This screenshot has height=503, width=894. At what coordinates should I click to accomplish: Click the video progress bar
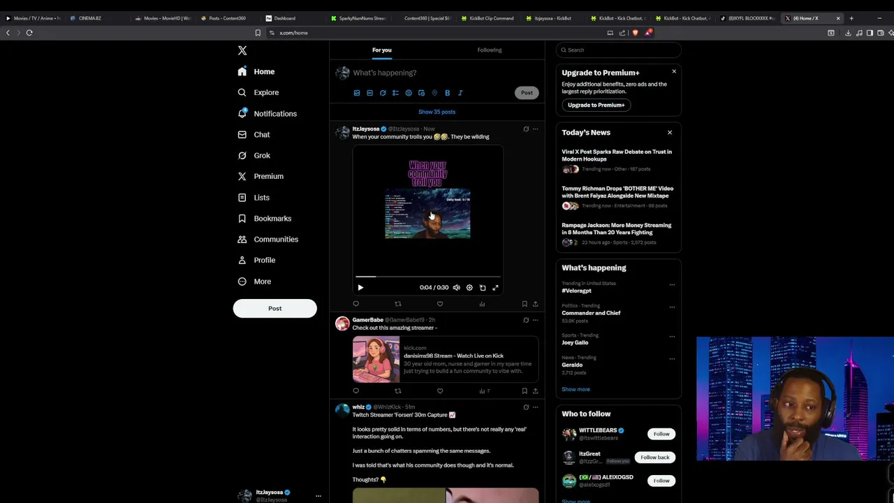(427, 277)
